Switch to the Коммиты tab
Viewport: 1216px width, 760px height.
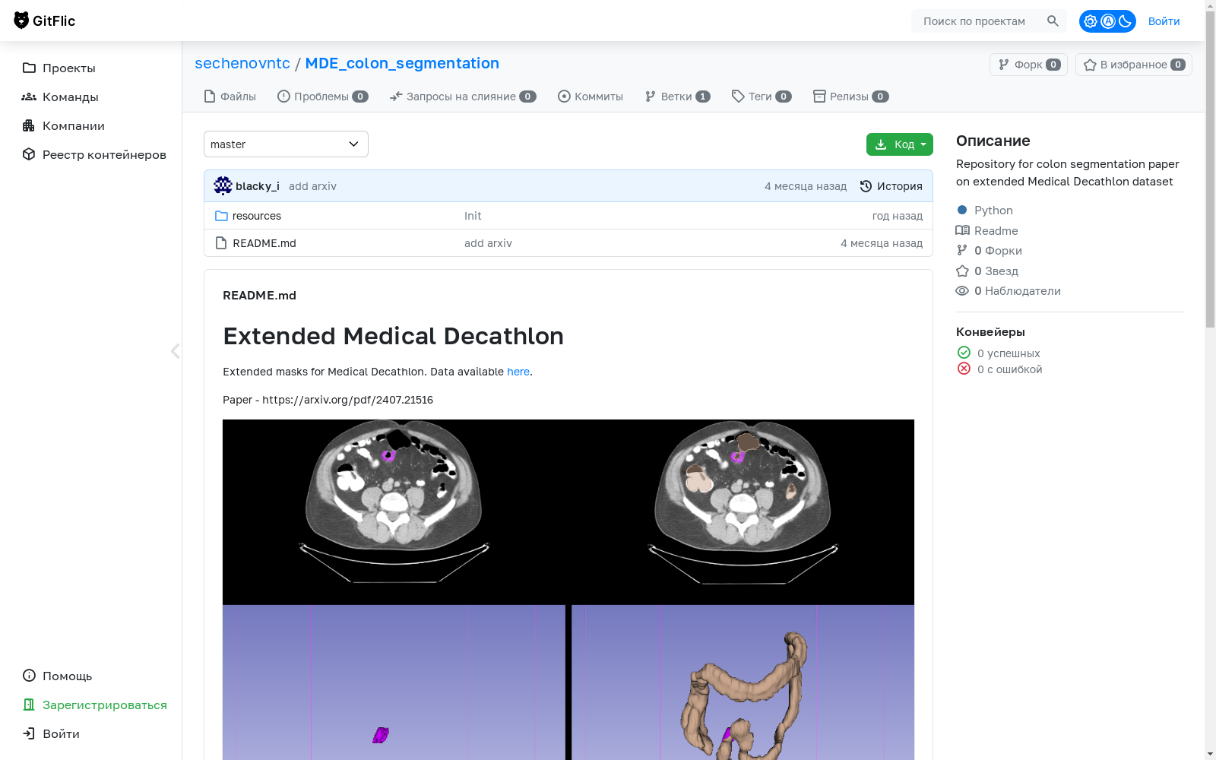pos(591,97)
